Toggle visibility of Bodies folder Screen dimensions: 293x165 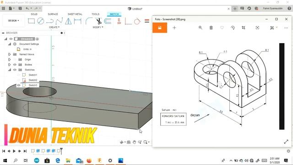15,65
